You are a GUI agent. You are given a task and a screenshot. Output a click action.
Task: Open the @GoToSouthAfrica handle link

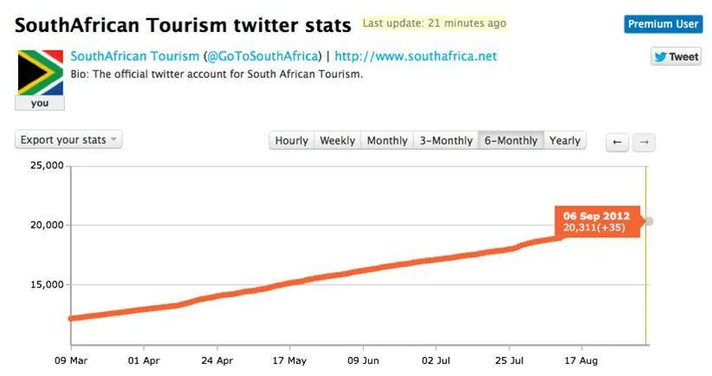[261, 56]
